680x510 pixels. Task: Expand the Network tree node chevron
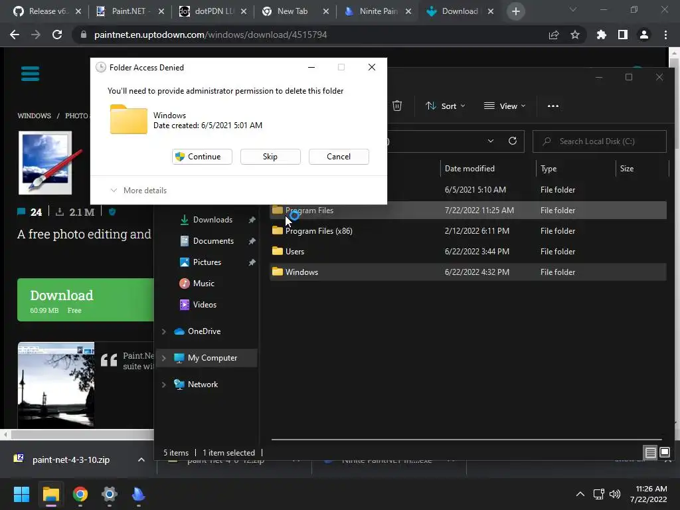point(164,384)
